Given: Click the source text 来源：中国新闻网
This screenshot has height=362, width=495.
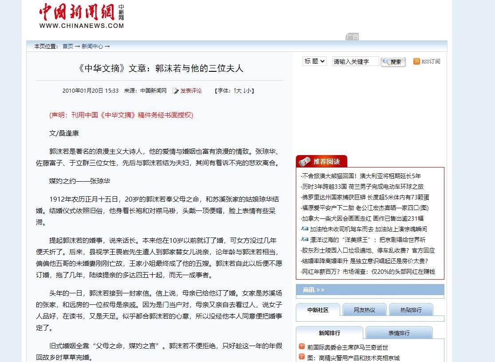Looking at the screenshot, I should point(145,91).
